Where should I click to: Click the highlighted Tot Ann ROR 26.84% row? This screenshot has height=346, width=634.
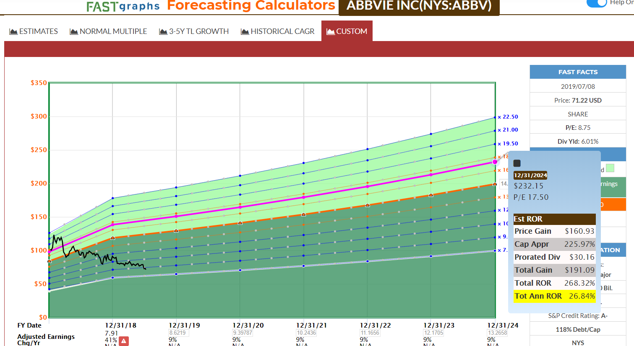pyautogui.click(x=555, y=296)
